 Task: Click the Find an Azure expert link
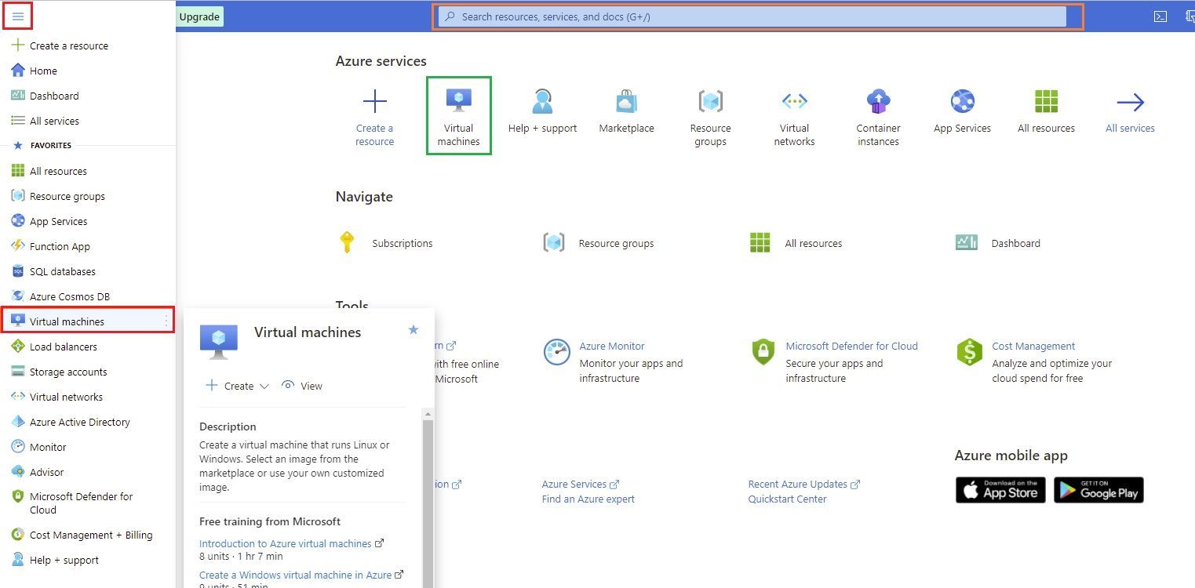tap(588, 499)
